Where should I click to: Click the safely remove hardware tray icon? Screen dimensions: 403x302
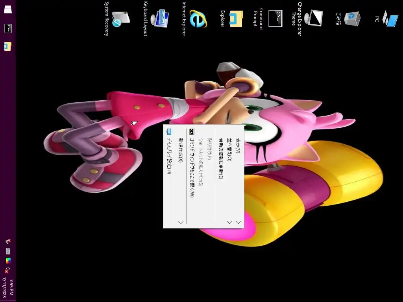(x=8, y=241)
